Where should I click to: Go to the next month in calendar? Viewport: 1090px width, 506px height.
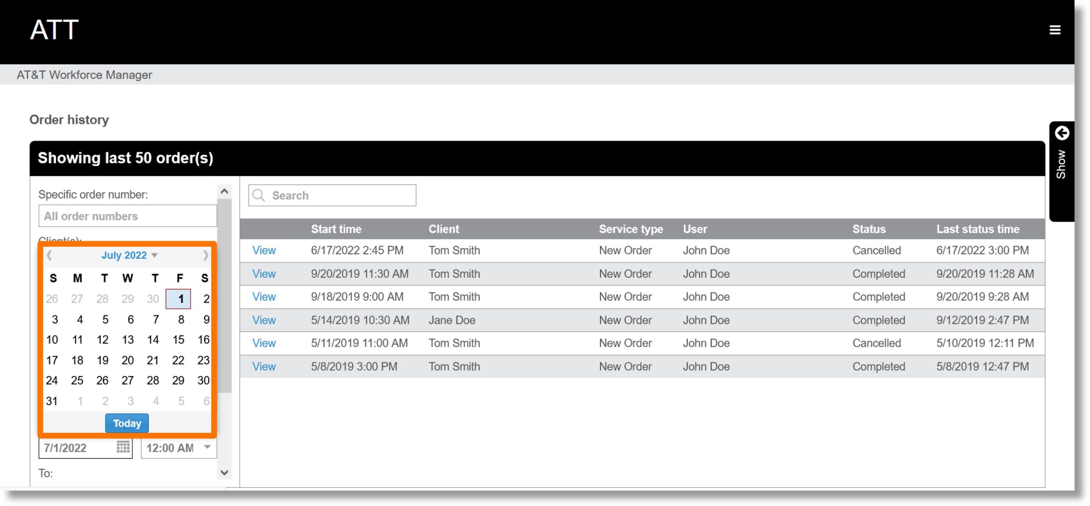pyautogui.click(x=206, y=255)
